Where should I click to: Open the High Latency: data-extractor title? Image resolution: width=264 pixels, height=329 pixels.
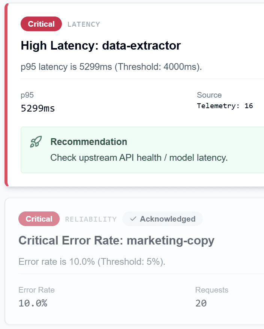click(x=101, y=45)
